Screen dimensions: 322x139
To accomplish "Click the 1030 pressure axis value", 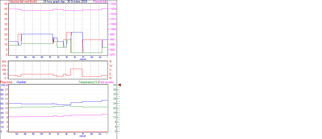I will (x=113, y=4).
